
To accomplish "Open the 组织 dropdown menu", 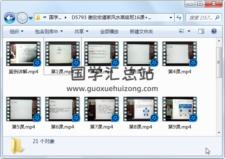I will (x=16, y=32).
